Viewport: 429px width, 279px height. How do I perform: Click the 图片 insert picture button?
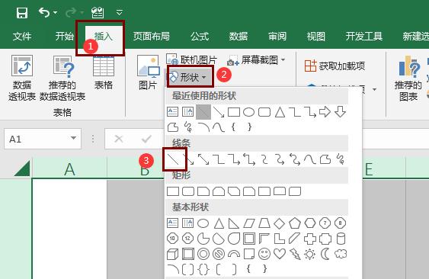pyautogui.click(x=148, y=72)
